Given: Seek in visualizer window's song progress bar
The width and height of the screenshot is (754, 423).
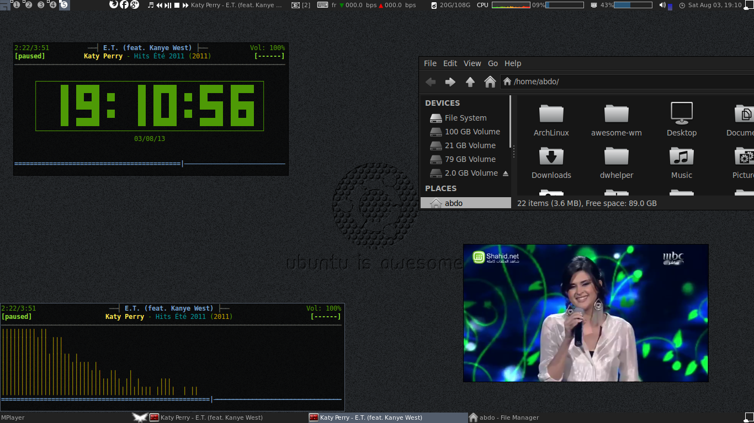Looking at the screenshot, I should [x=172, y=399].
